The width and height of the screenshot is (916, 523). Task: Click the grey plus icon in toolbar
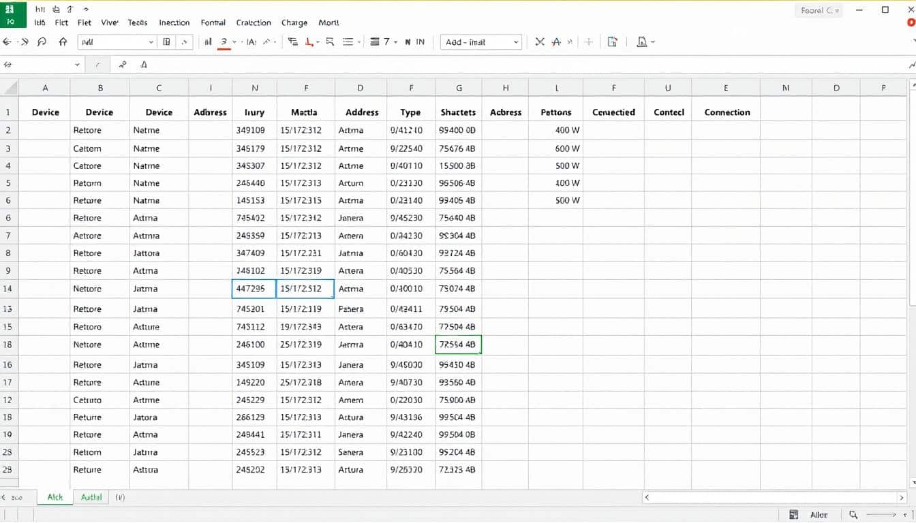tap(589, 42)
